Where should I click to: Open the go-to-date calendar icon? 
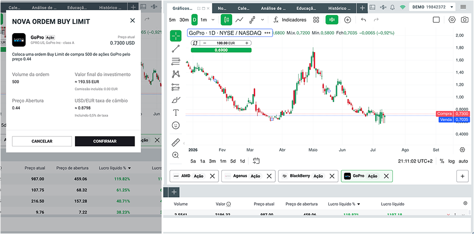click(x=256, y=161)
